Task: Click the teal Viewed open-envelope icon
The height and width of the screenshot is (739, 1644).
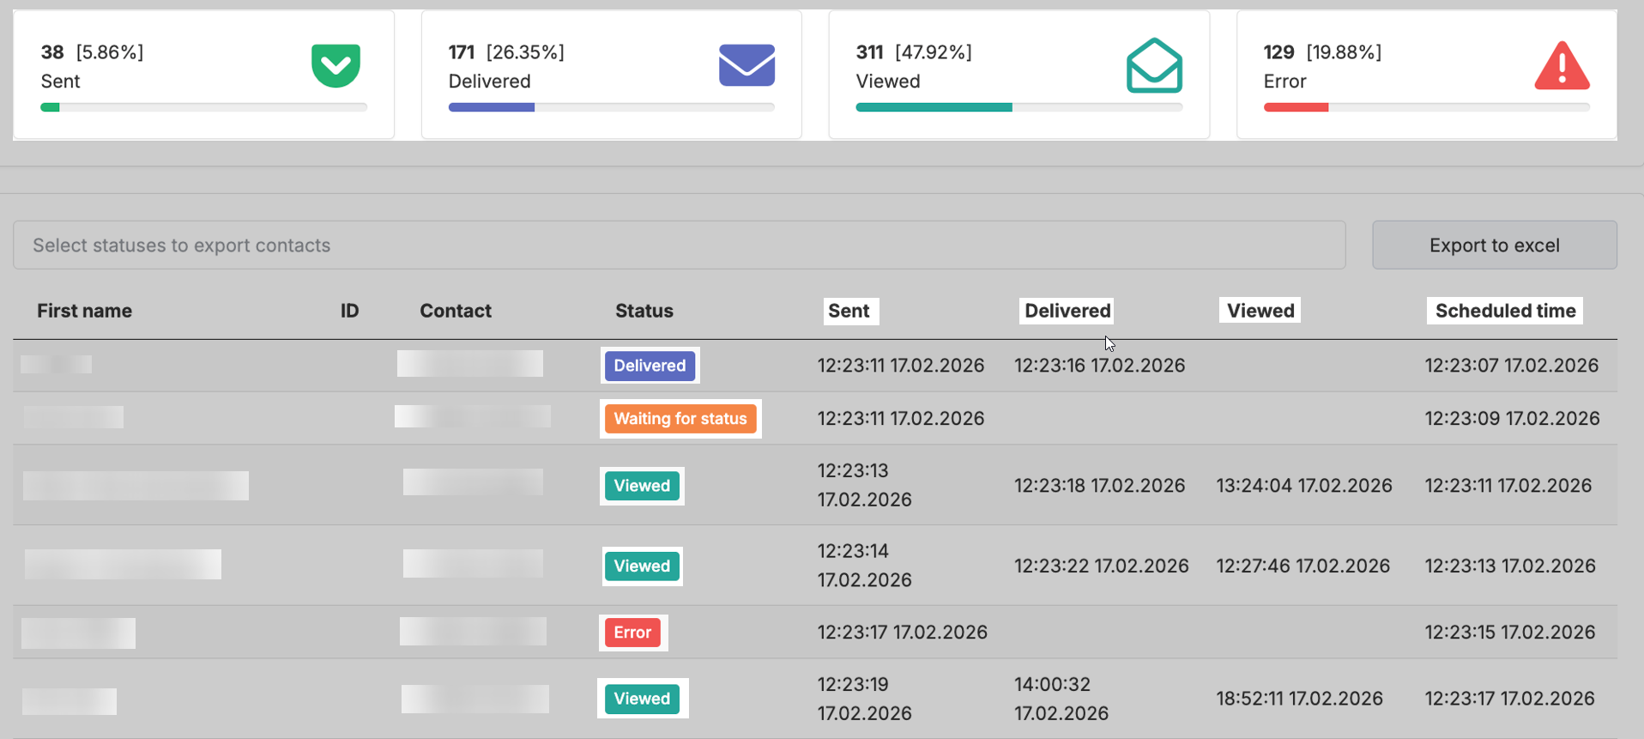Action: [1154, 65]
